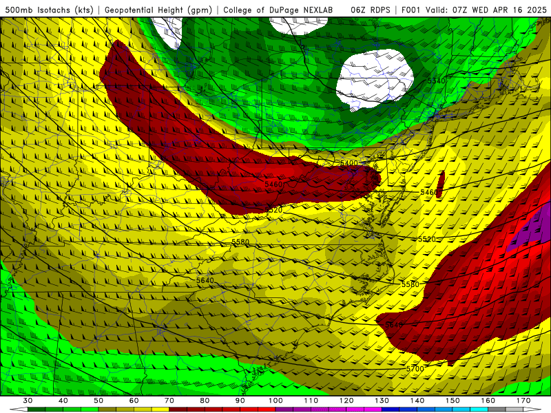Click the 80 knot color scale label
Viewport: 551px width, 413px height.
205,401
